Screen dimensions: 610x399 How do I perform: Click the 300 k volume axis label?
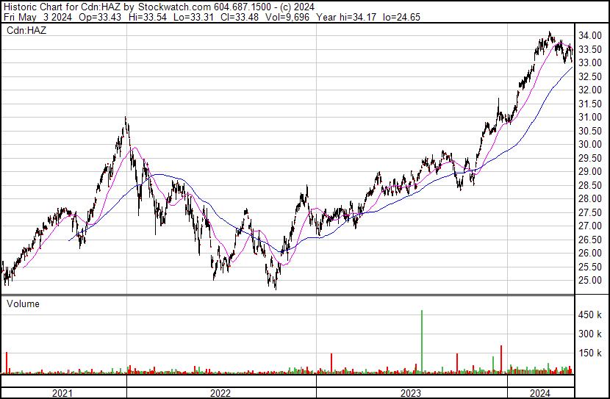coord(590,334)
